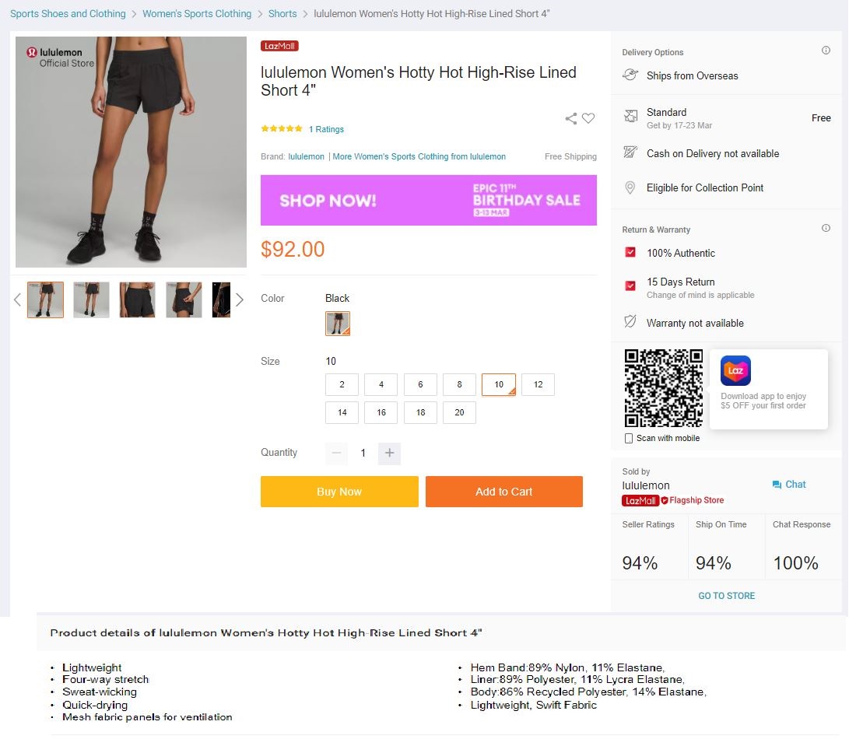Viewport: 849px width, 739px height.
Task: Show previous thumbnails with left chevron
Action: pos(17,299)
